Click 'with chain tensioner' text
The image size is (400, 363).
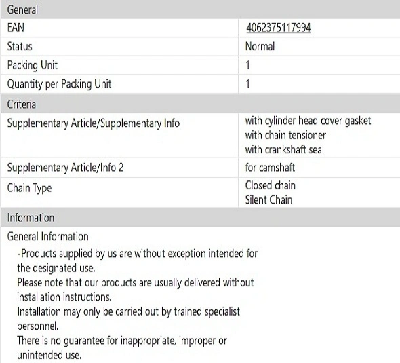285,135
